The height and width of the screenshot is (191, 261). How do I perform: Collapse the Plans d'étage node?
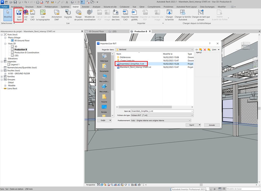[5, 37]
